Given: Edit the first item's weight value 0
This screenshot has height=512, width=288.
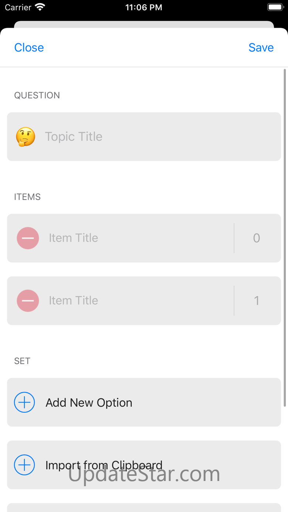Looking at the screenshot, I should 257,238.
